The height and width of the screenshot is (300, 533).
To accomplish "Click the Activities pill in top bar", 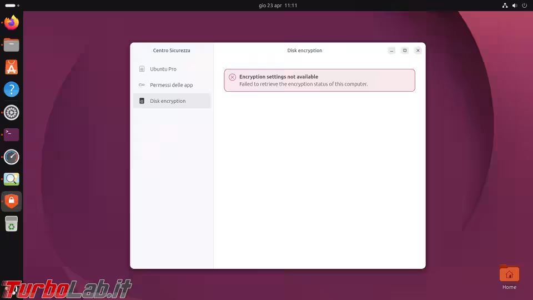I will tap(11, 6).
